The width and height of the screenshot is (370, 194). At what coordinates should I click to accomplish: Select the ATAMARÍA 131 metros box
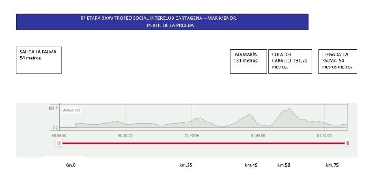point(248,61)
